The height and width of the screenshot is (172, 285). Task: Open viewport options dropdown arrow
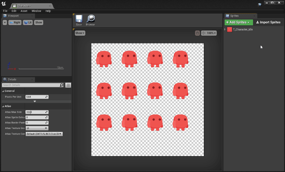5,22
